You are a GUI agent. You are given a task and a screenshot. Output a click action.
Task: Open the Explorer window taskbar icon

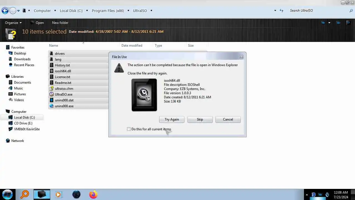tap(42, 194)
